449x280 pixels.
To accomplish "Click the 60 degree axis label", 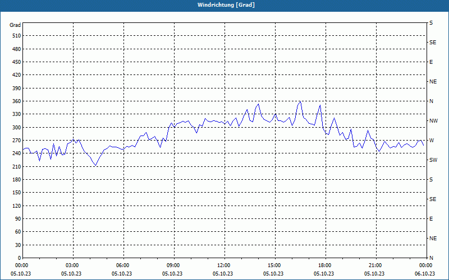I will [x=18, y=231].
